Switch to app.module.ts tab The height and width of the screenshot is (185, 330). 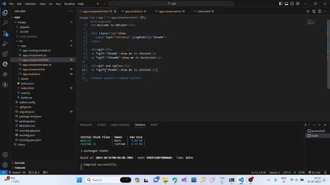pos(134,11)
